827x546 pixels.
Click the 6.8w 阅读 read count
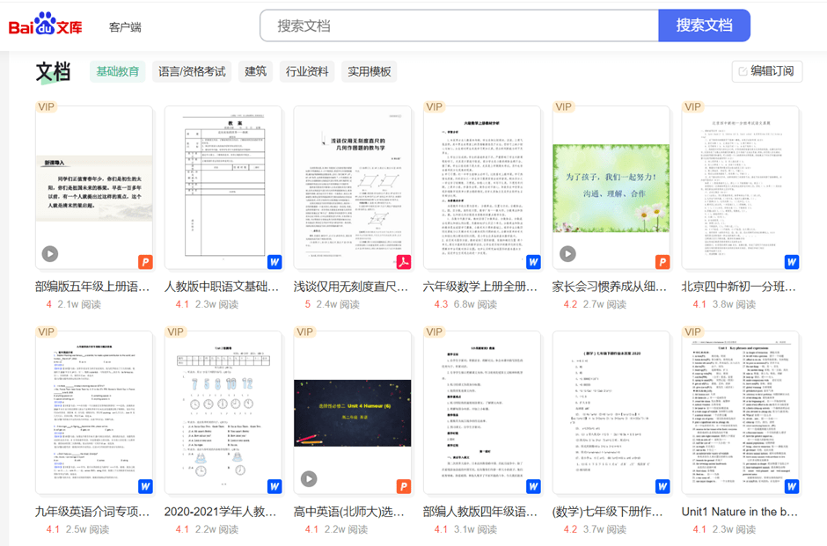tap(475, 304)
